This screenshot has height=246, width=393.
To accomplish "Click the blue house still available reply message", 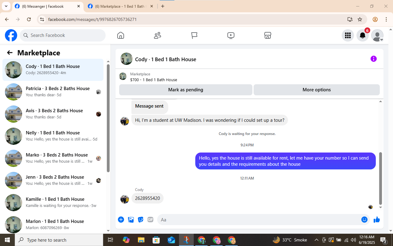I will tap(286, 161).
